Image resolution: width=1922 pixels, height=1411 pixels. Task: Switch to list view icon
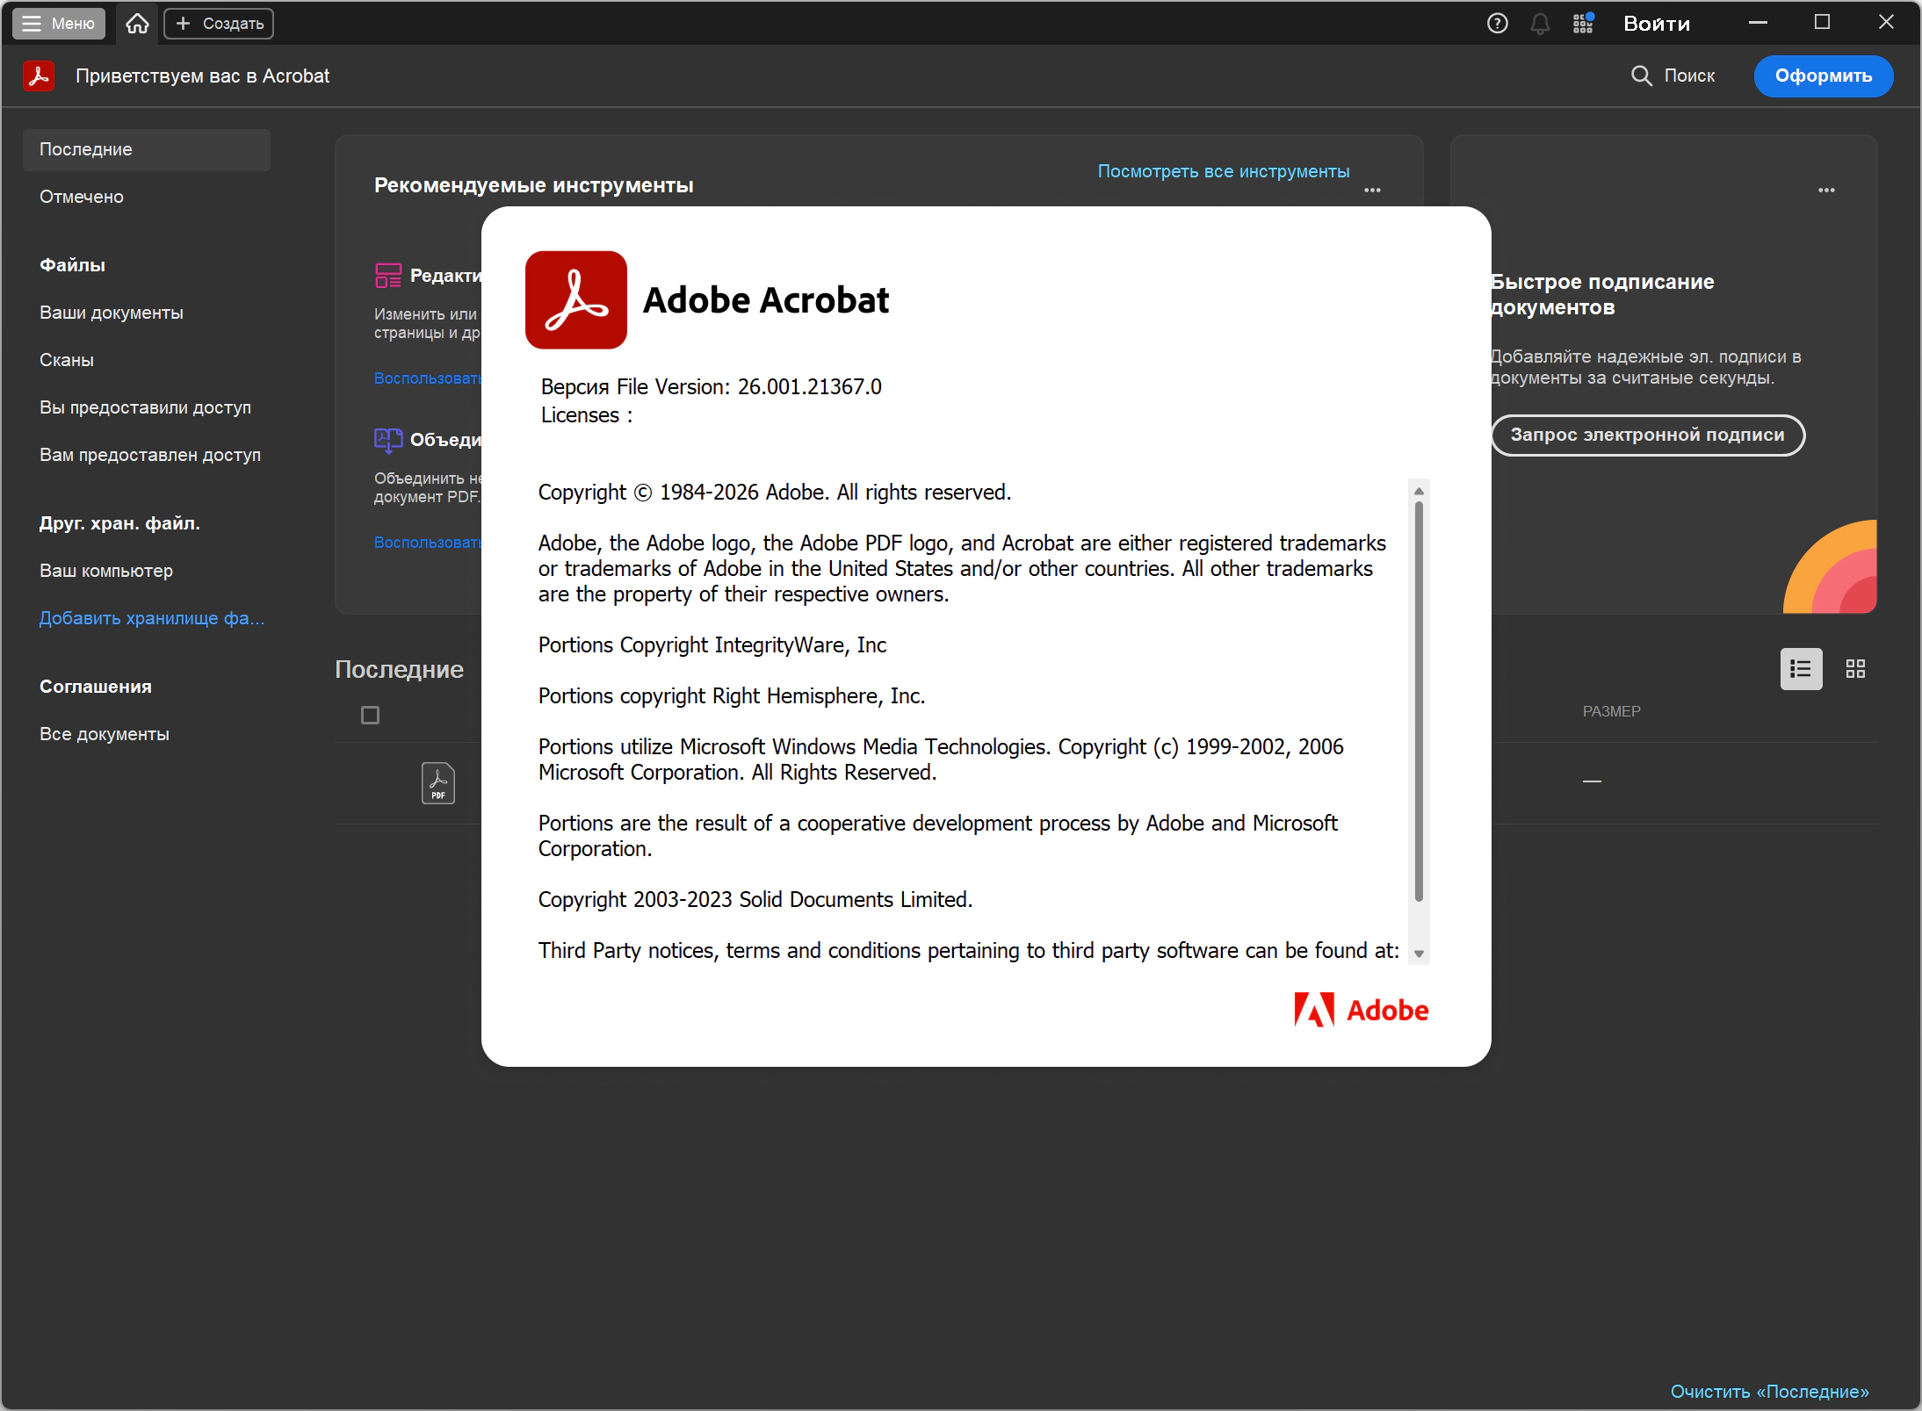(x=1801, y=669)
